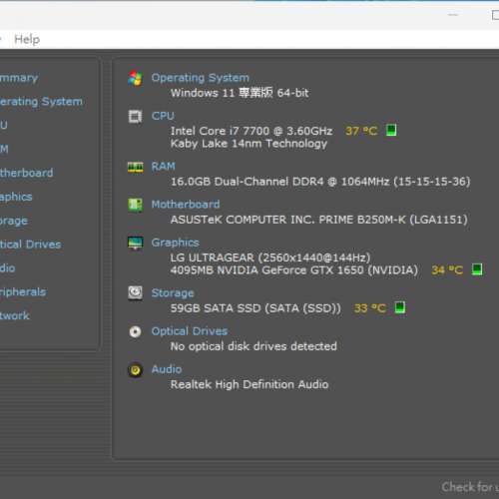
Task: Select Peripherals in the sidebar
Action: [23, 292]
